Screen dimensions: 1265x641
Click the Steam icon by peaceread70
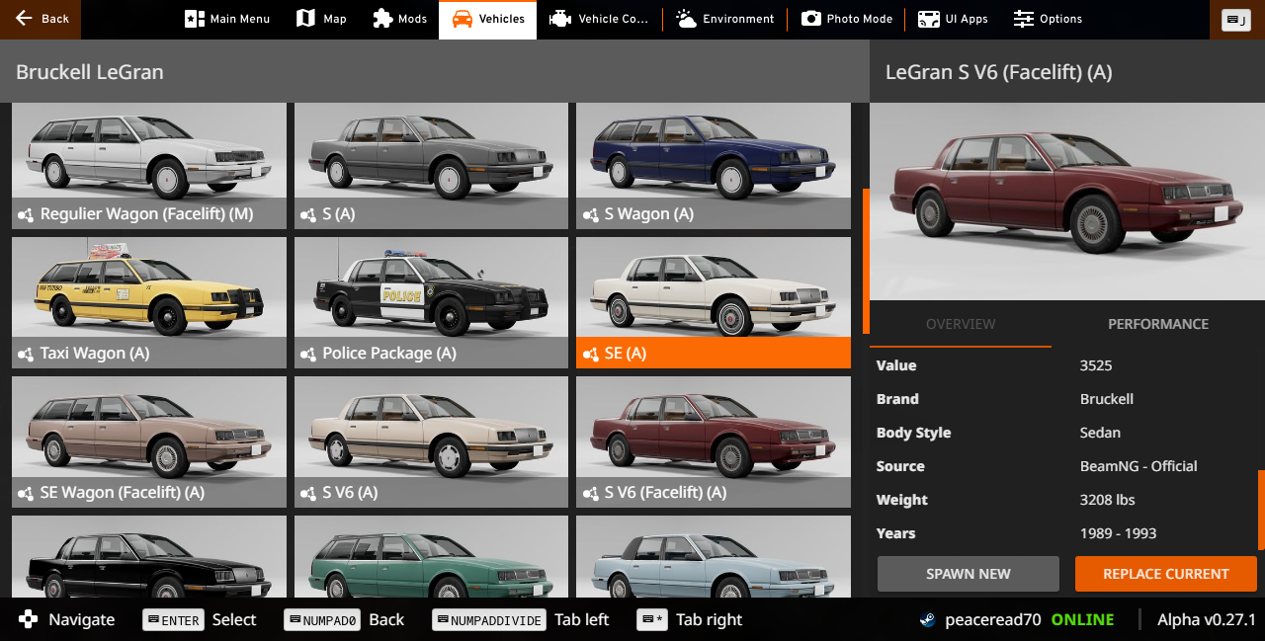point(927,620)
